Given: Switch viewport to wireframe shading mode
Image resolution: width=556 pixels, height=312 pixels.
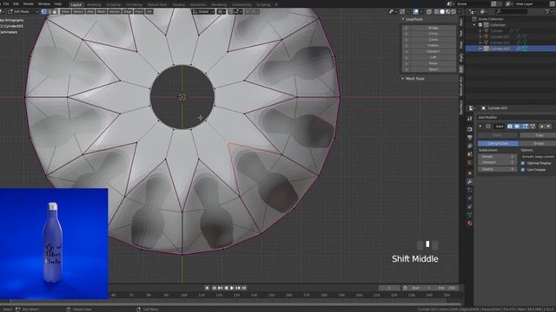Looking at the screenshot, I should [436, 11].
